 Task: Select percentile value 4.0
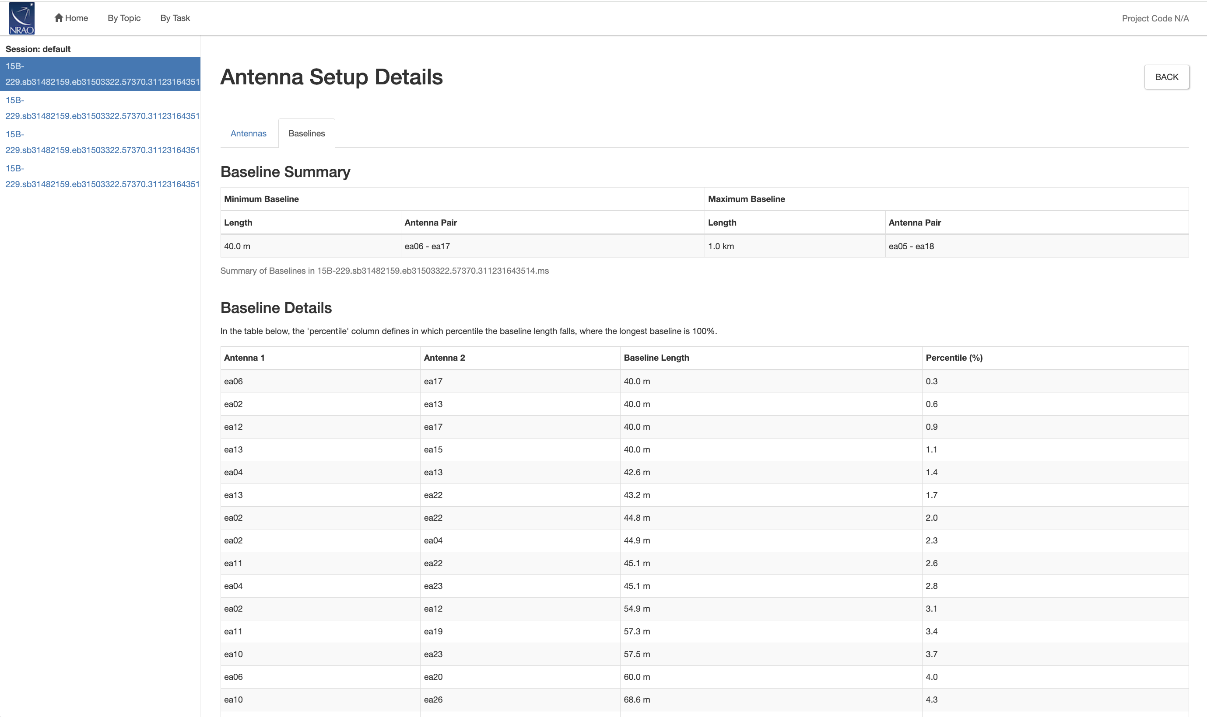[x=1055, y=677]
